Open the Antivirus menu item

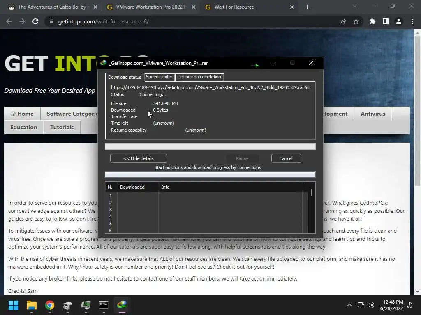pos(373,114)
